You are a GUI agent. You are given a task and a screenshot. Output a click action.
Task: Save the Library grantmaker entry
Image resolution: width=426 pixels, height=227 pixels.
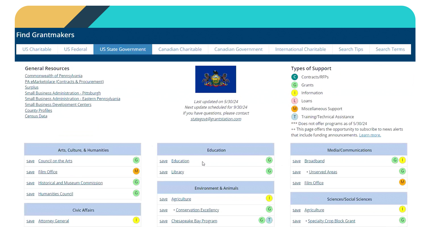(164, 172)
